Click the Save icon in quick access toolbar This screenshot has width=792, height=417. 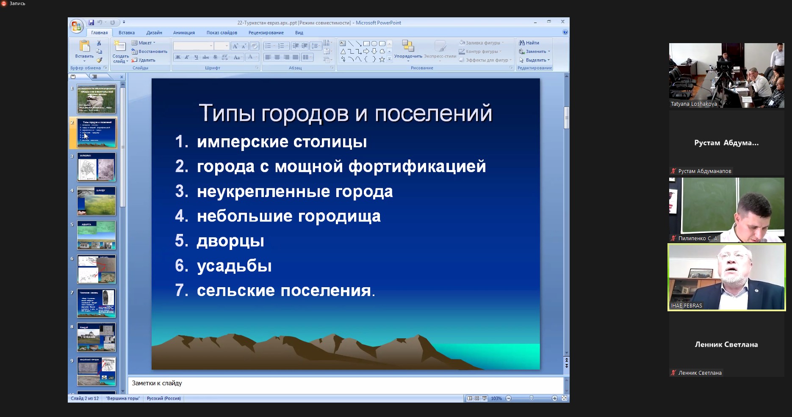point(91,22)
